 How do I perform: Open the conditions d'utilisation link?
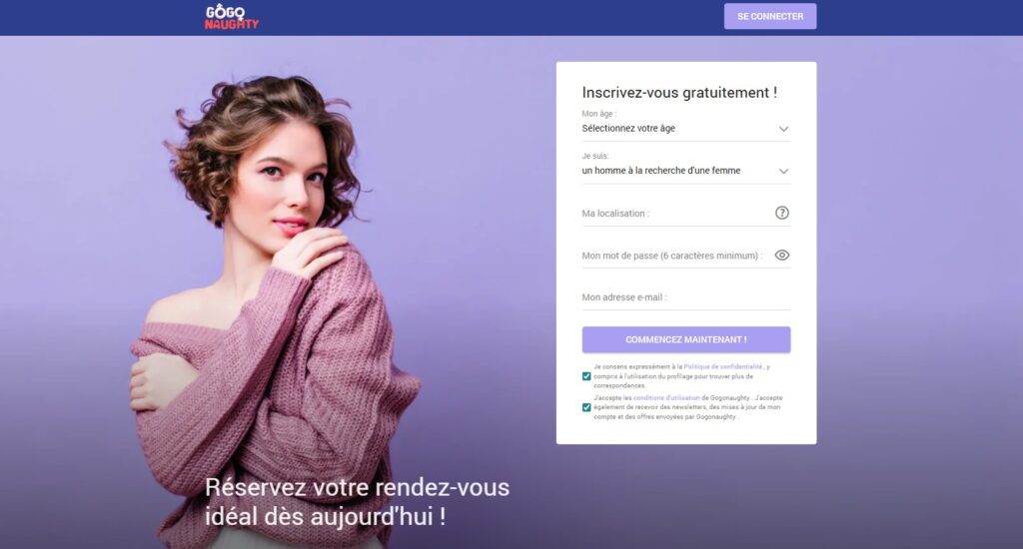(666, 397)
